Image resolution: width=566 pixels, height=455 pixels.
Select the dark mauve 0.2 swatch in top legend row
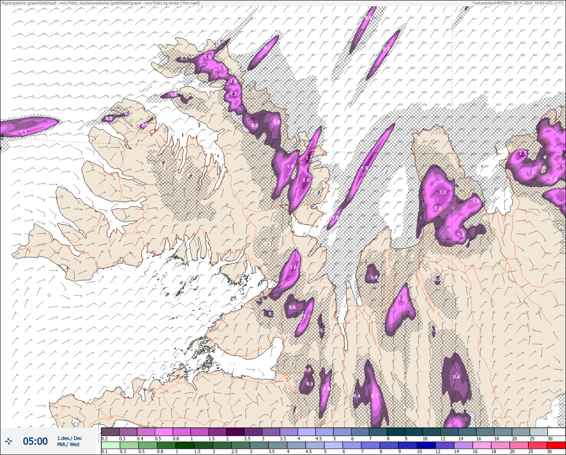[x=110, y=432]
